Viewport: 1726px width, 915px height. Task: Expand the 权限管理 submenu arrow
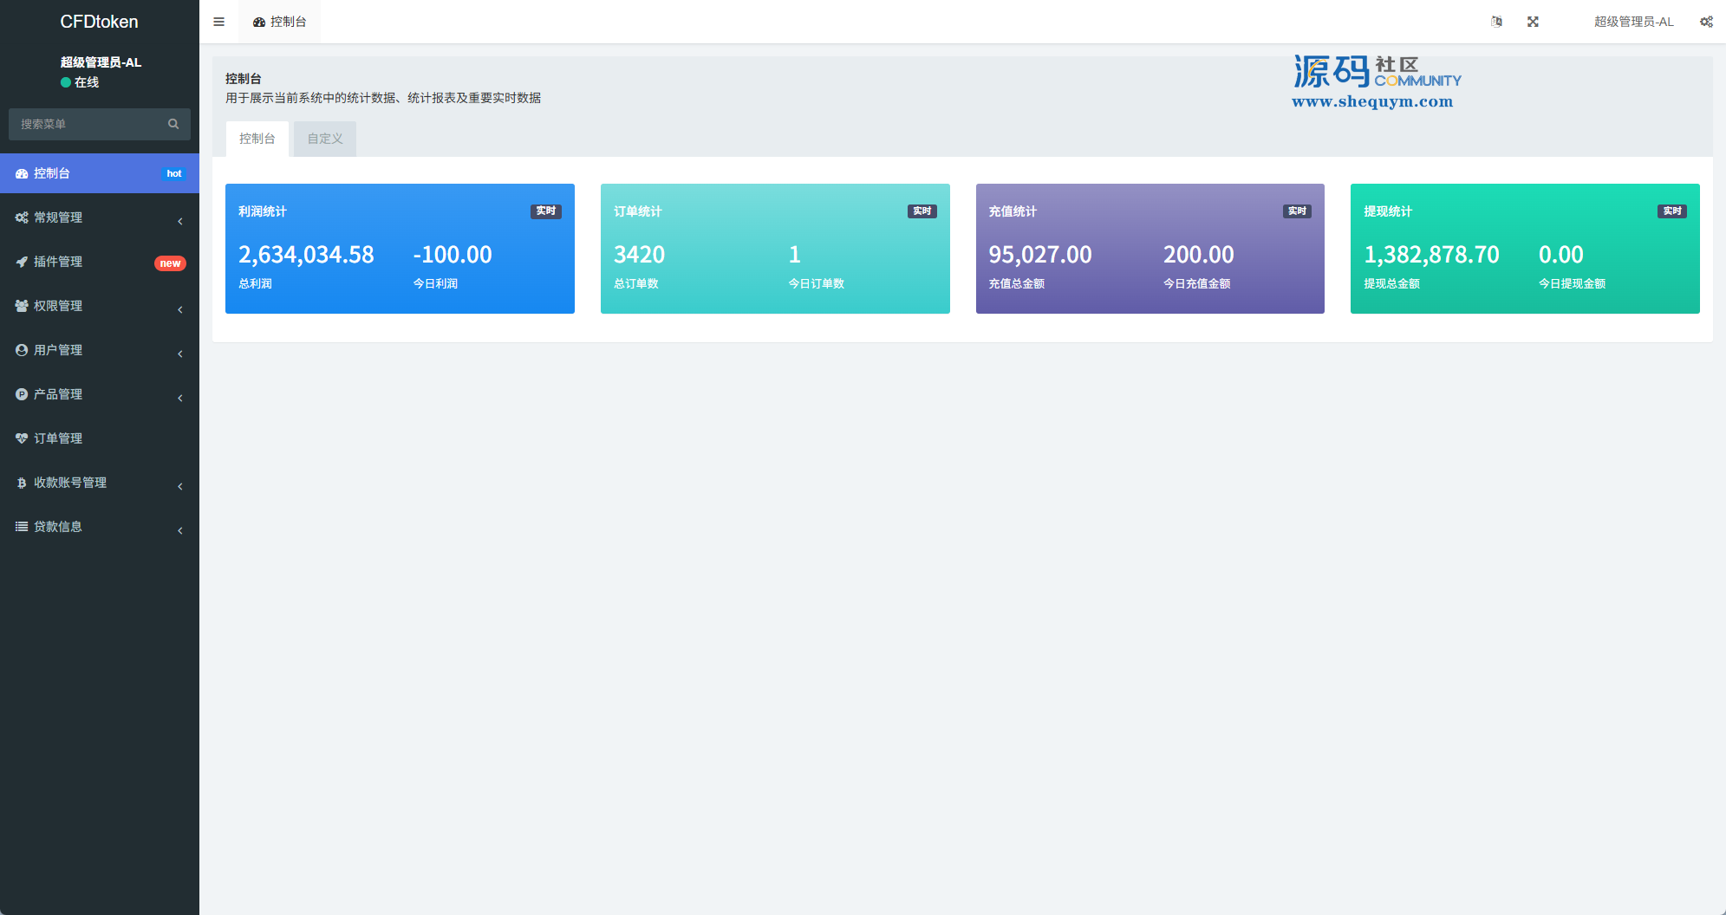click(x=180, y=309)
